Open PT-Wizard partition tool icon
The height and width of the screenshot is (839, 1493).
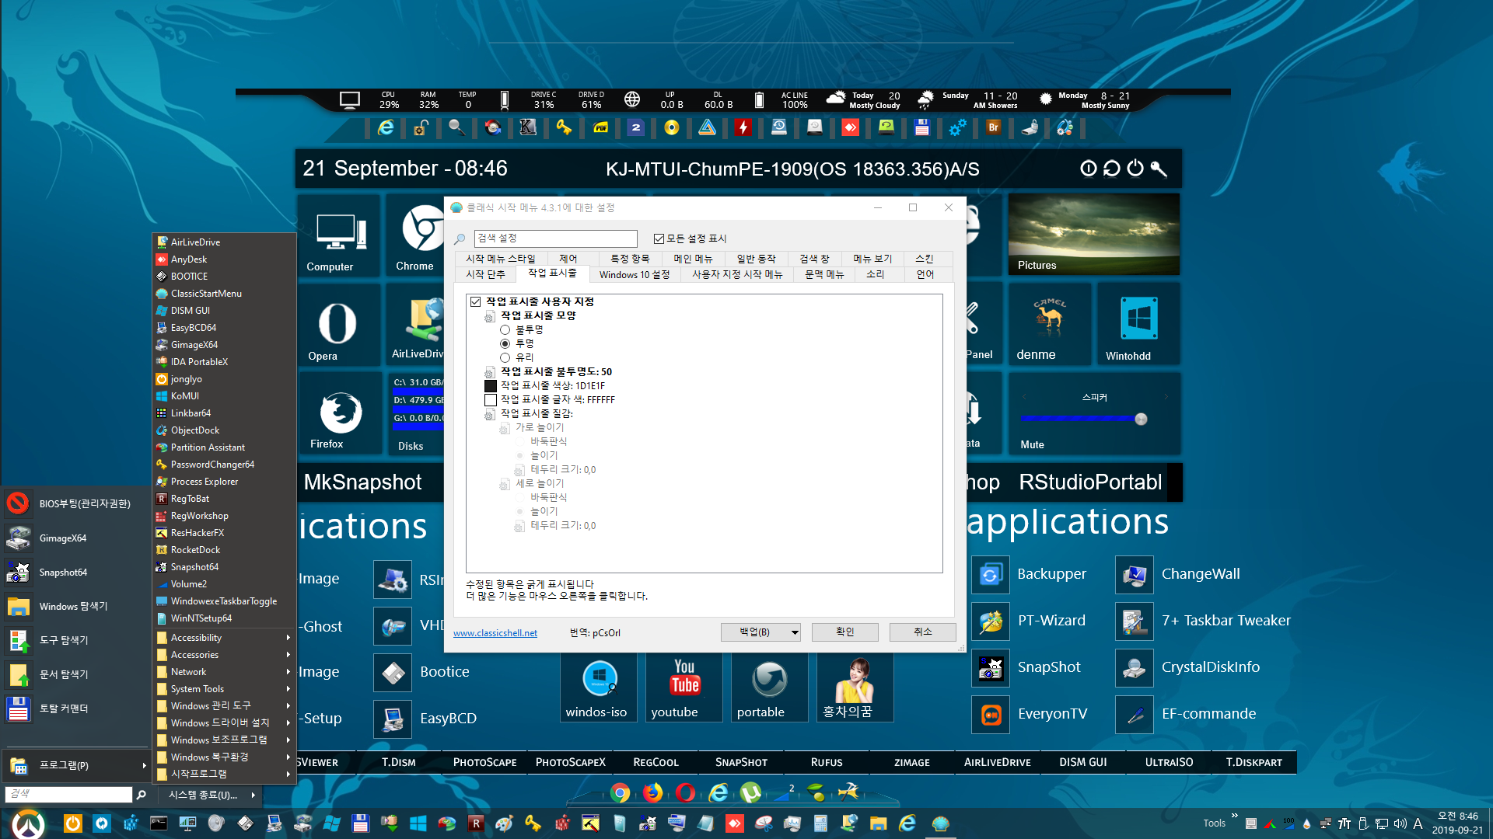pos(991,620)
